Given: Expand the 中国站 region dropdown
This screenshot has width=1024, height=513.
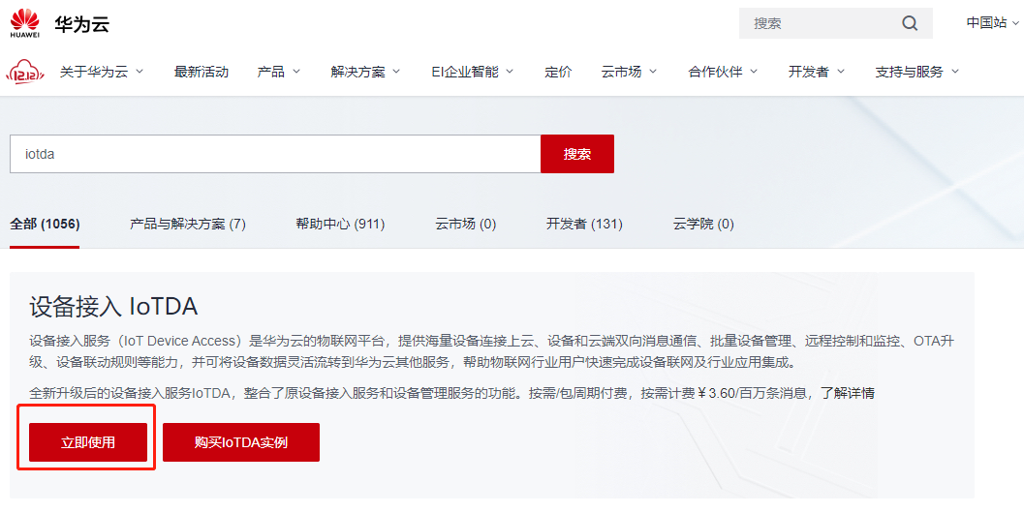Looking at the screenshot, I should [993, 23].
